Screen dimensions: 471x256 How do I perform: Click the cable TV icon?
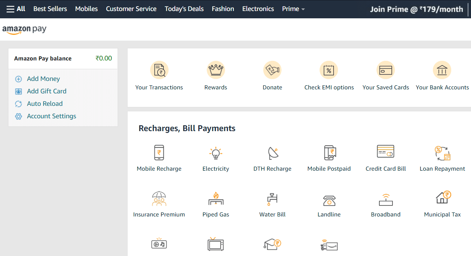[216, 244]
